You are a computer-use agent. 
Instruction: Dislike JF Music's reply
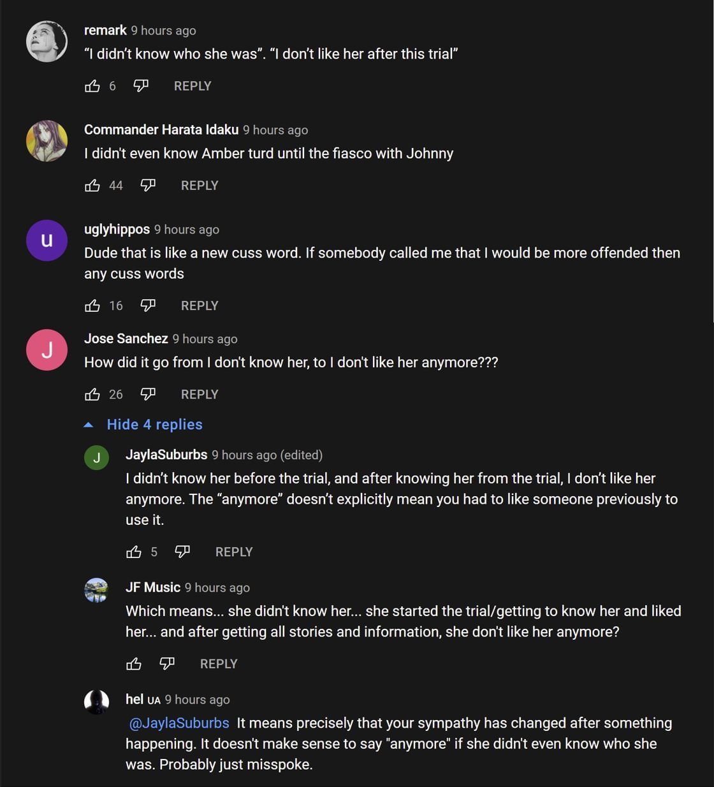(x=167, y=665)
